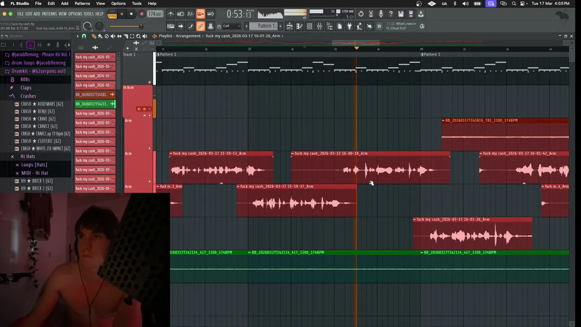Toggle the browser view icon

coord(330,26)
